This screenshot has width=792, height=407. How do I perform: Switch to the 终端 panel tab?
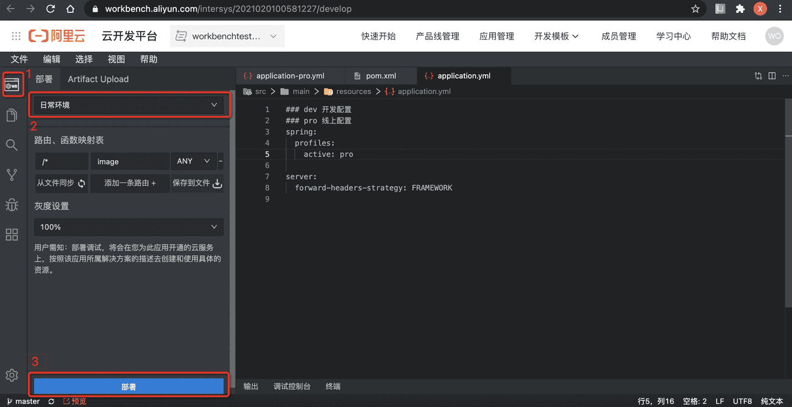pos(333,386)
